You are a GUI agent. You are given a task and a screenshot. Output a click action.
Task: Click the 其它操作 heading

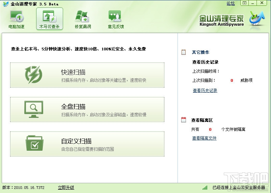[200, 52]
